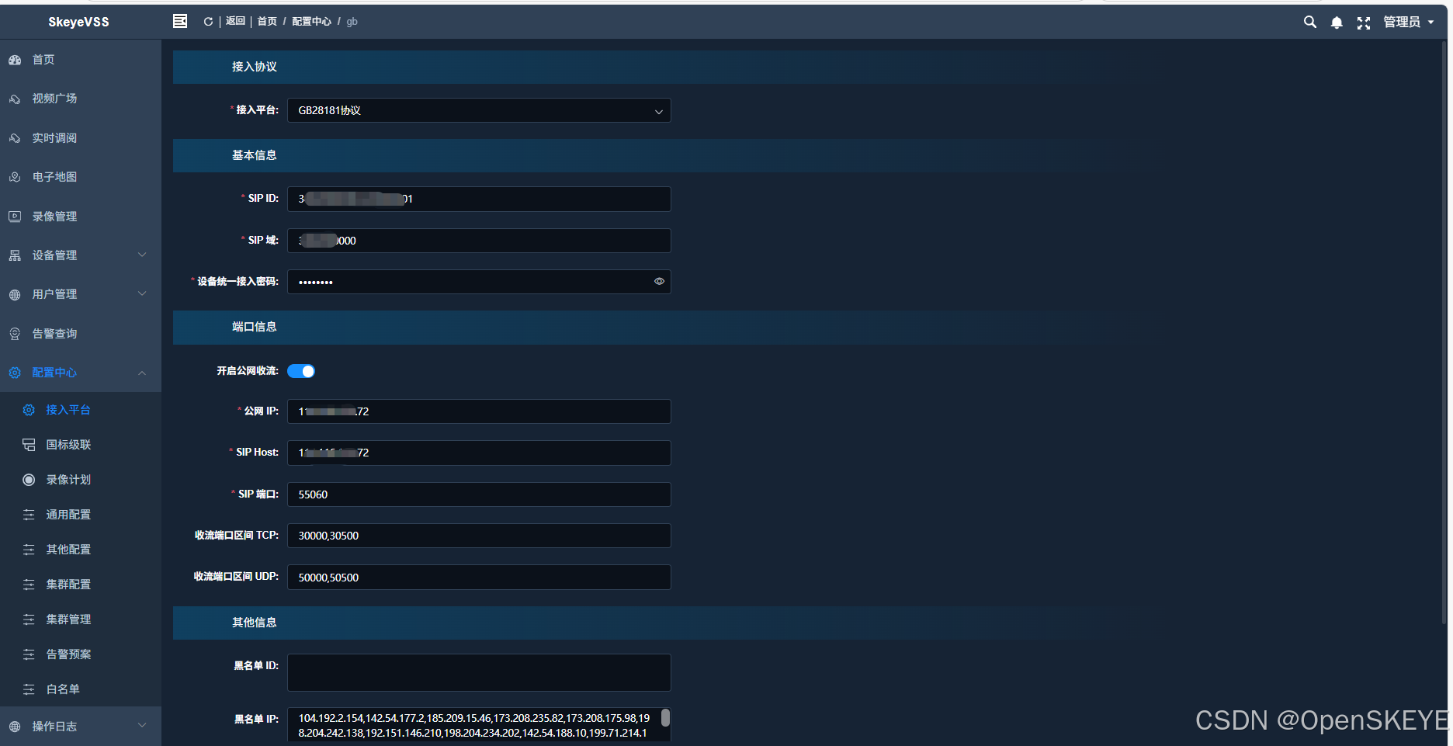Collapse the 配置中心 menu chevron
Image resolution: width=1453 pixels, height=746 pixels.
coord(142,373)
